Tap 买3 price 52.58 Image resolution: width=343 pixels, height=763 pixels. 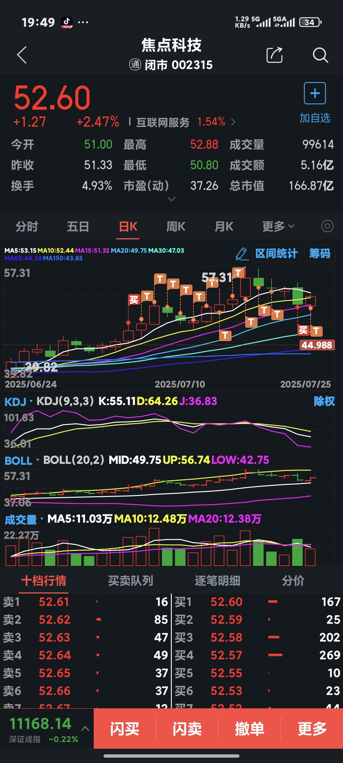(226, 637)
